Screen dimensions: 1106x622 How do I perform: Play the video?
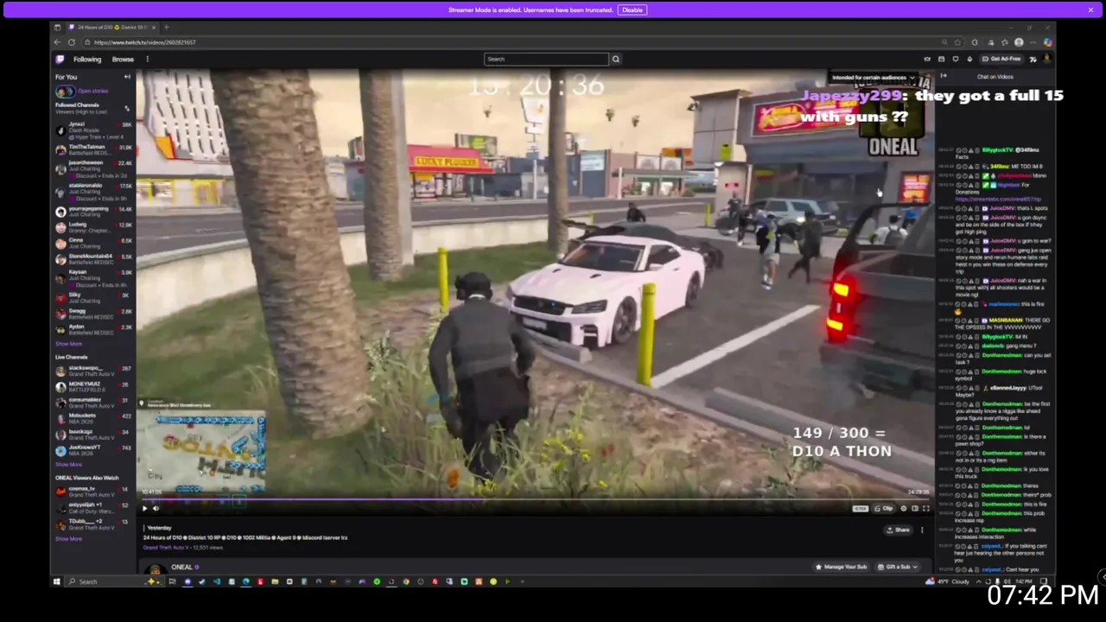145,509
